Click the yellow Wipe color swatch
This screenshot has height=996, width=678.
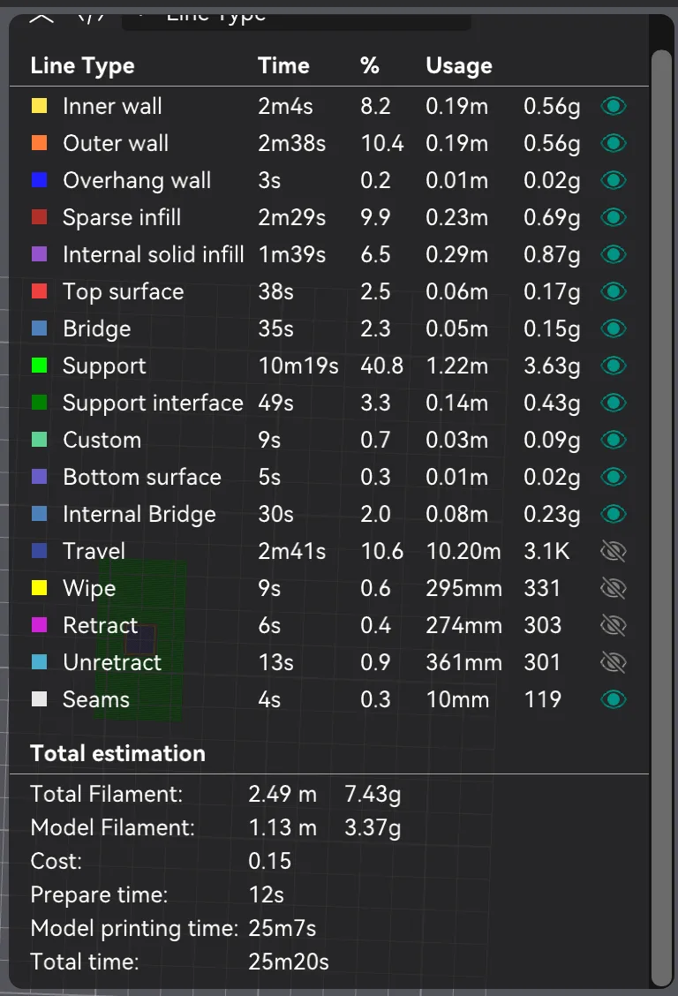pyautogui.click(x=40, y=587)
